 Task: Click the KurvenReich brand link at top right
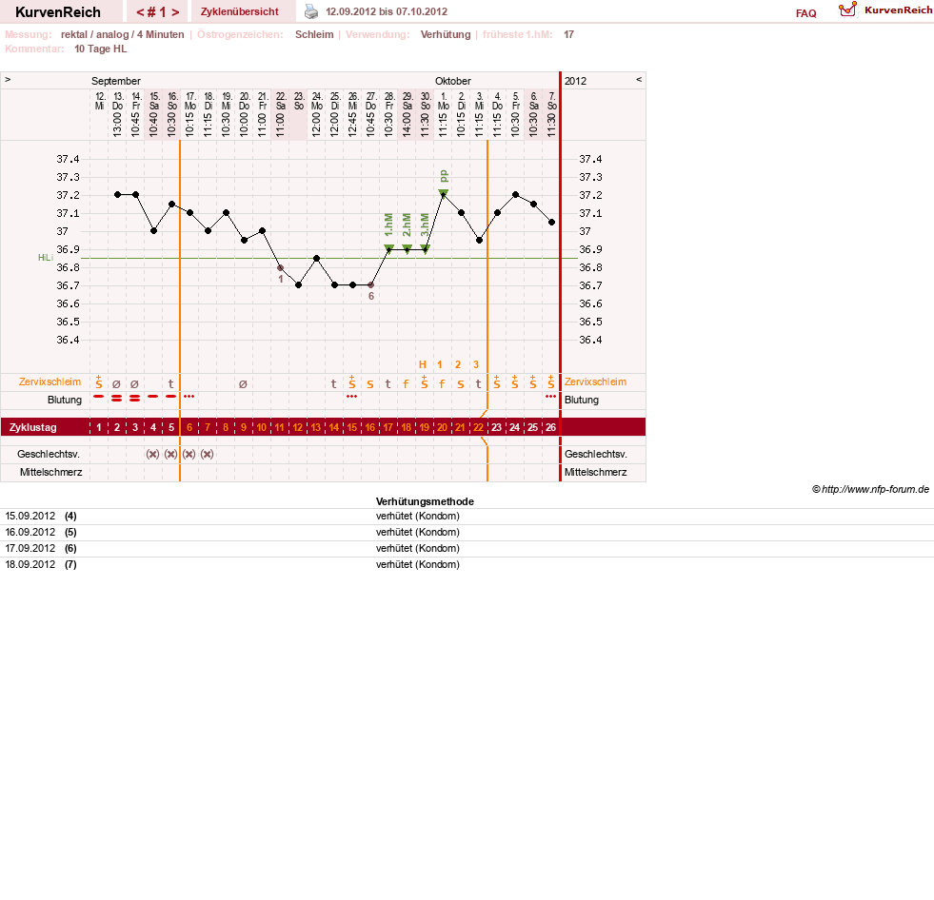(x=898, y=10)
